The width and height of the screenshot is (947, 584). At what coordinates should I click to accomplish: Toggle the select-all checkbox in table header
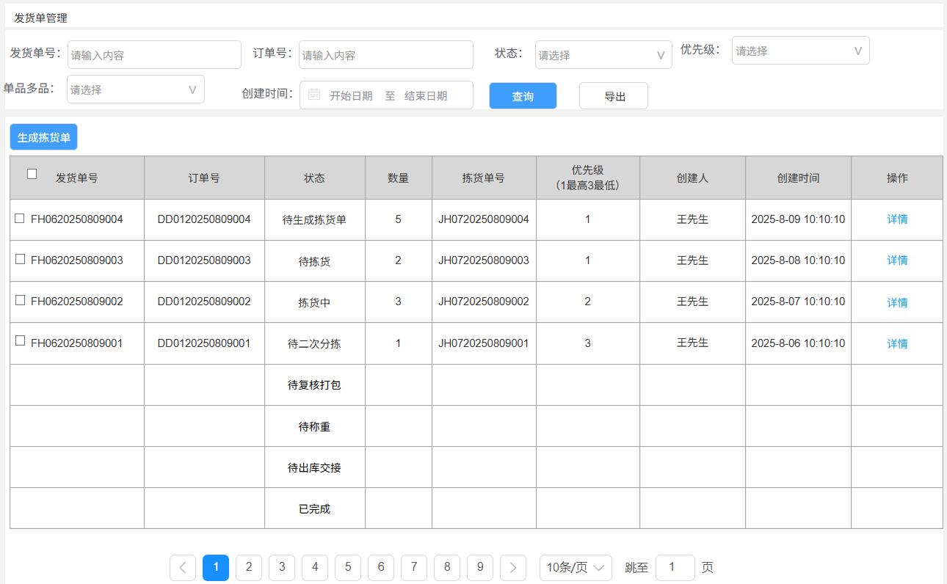[x=32, y=174]
